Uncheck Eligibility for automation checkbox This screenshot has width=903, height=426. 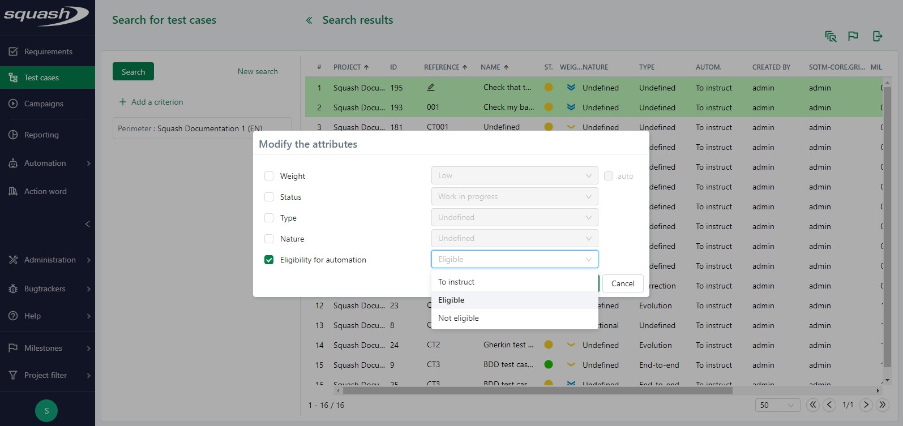coord(269,260)
